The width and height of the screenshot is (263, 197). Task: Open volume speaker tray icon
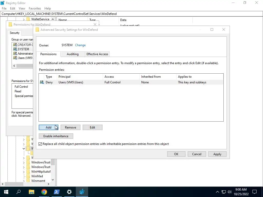point(230,192)
